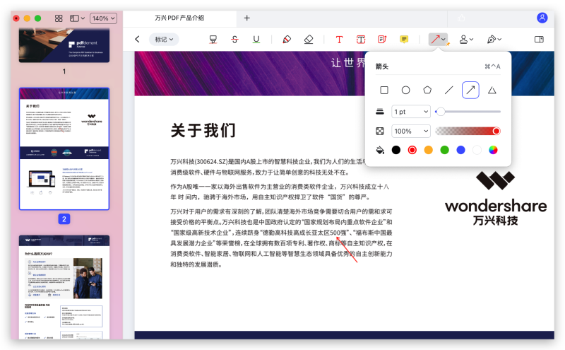Open the signature pen tool dropdown
The width and height of the screenshot is (565, 350).
494,40
